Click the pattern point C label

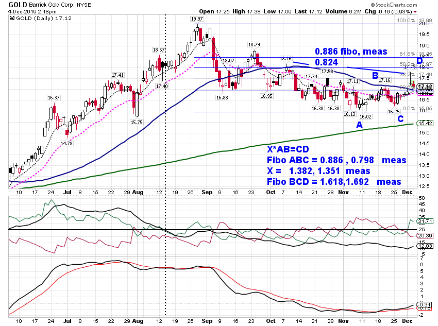point(400,119)
